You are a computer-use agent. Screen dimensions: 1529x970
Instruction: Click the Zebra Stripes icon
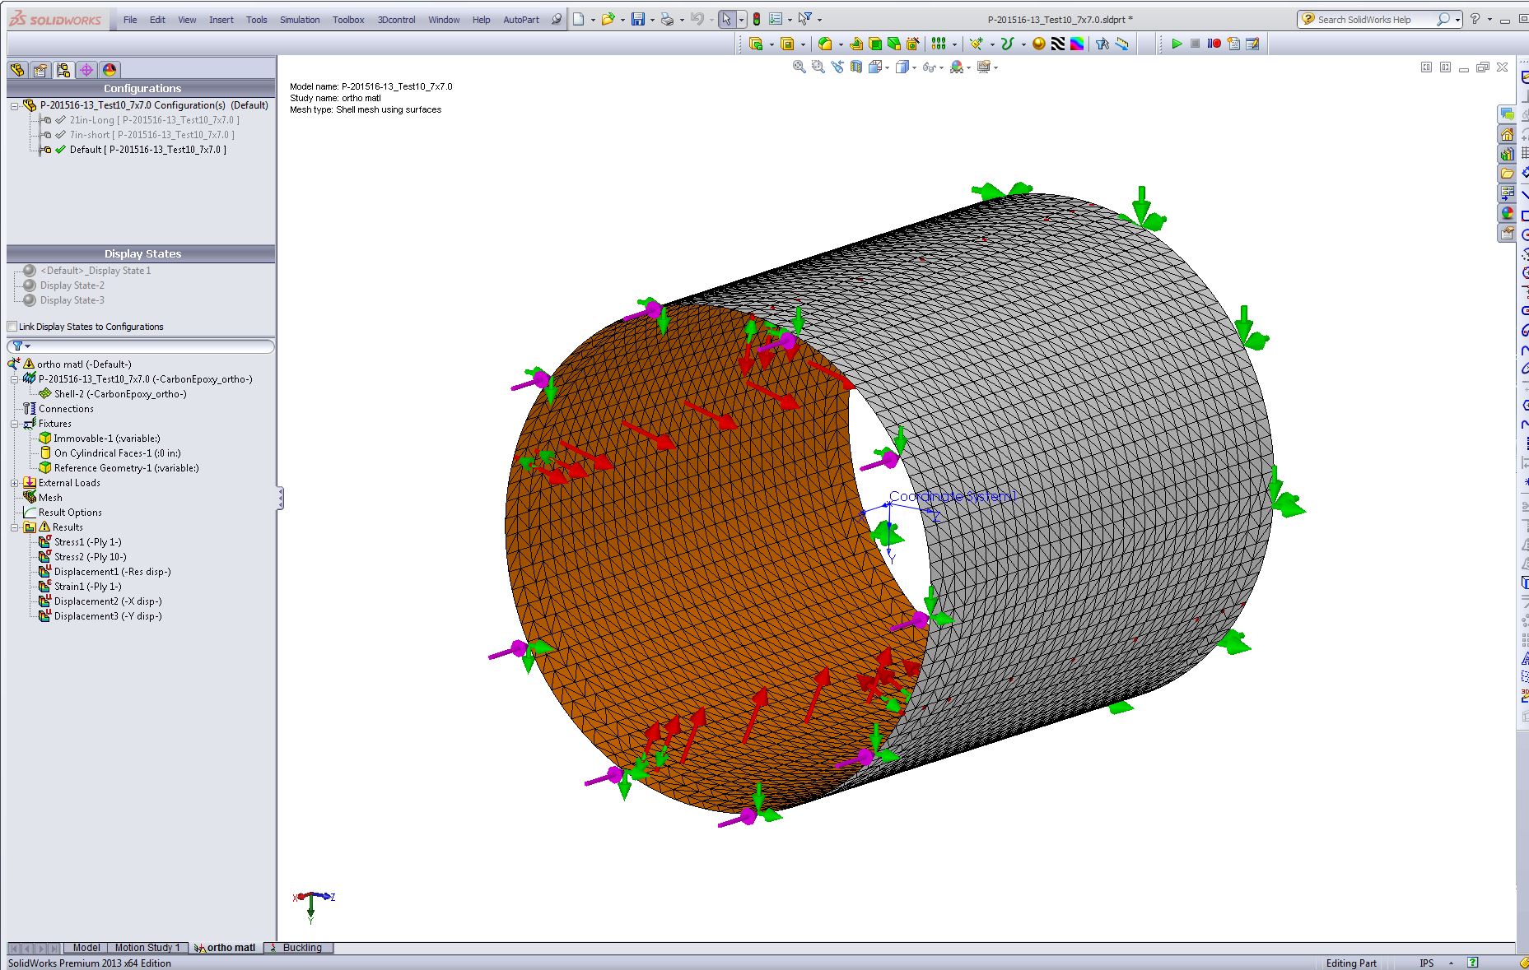click(1058, 44)
